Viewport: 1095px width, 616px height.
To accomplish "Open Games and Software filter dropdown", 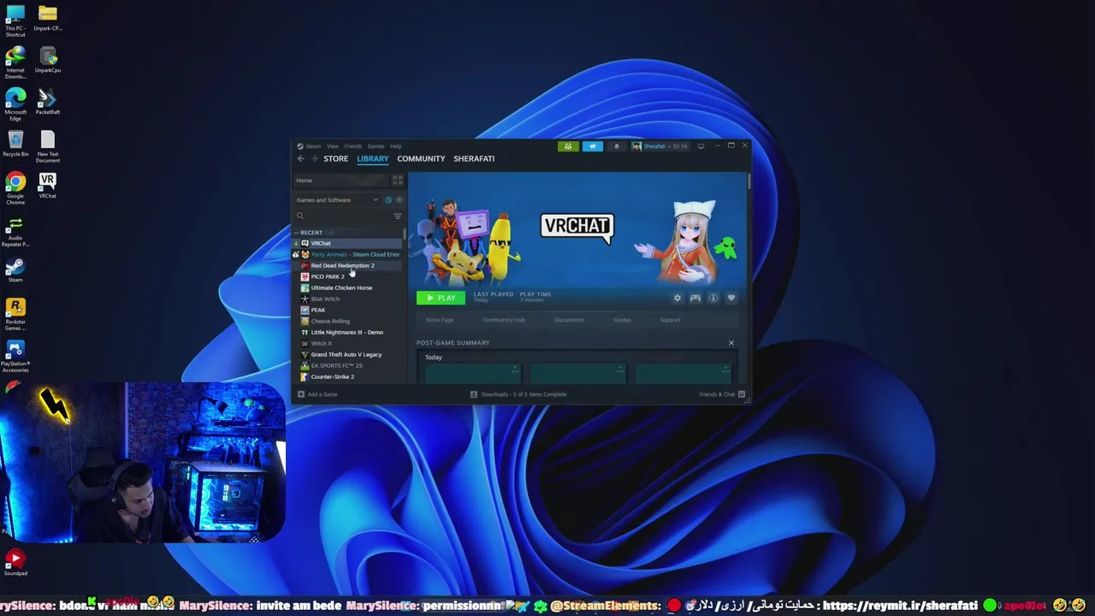I will pyautogui.click(x=337, y=200).
